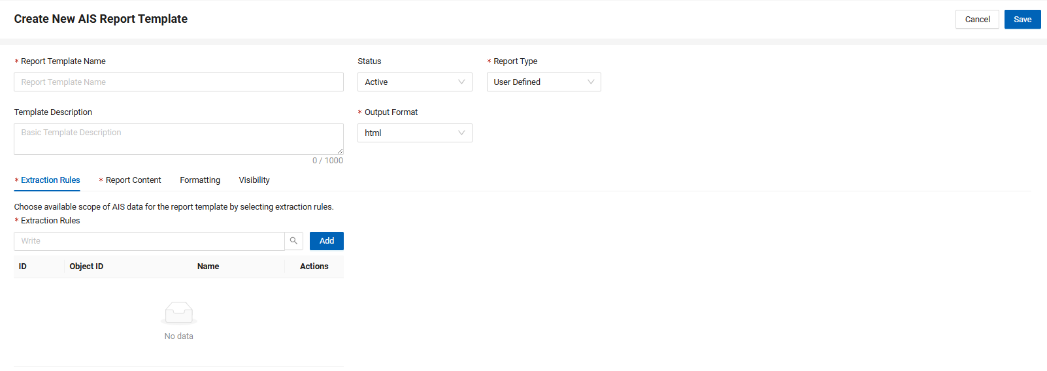The width and height of the screenshot is (1047, 371).
Task: Click the Template Description label
Action: (53, 112)
